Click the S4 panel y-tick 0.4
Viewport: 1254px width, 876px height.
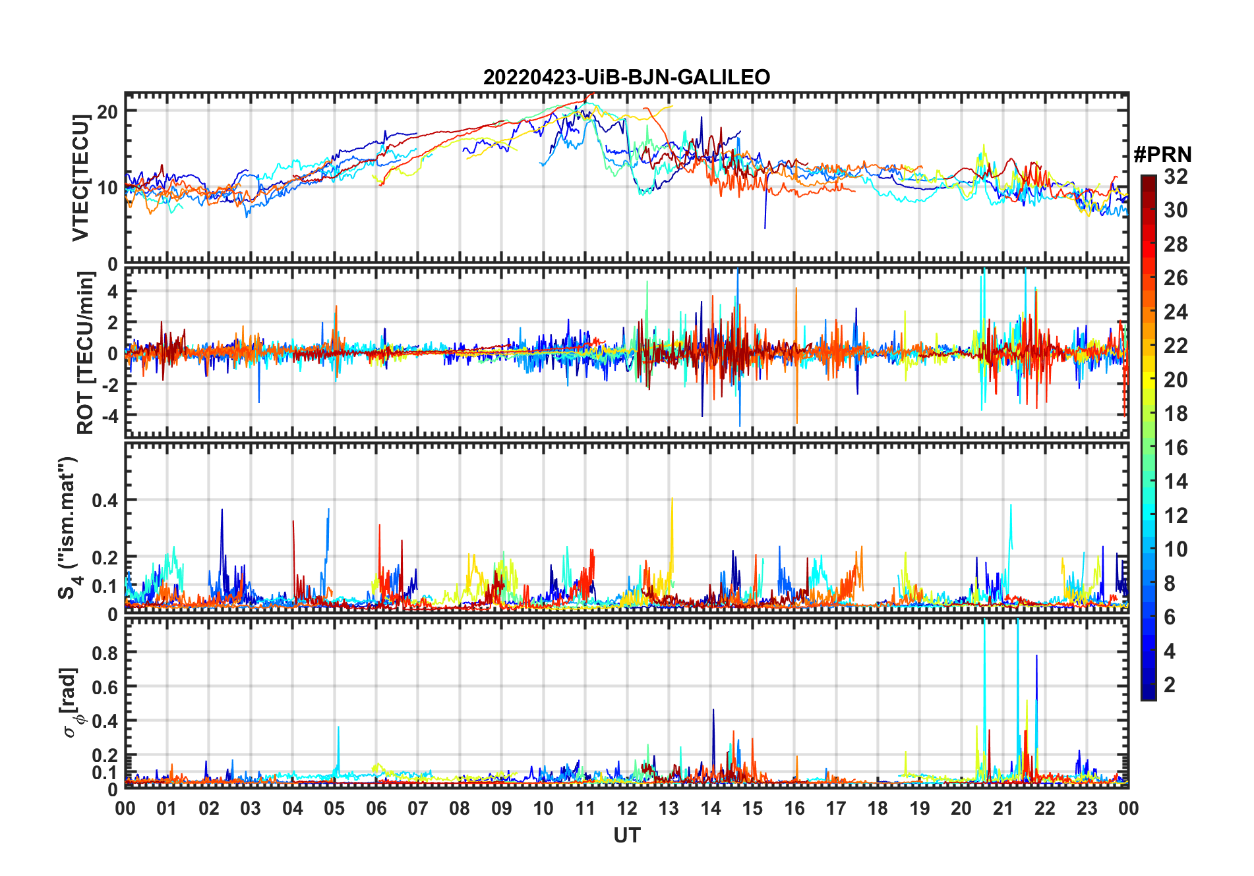[x=105, y=501]
